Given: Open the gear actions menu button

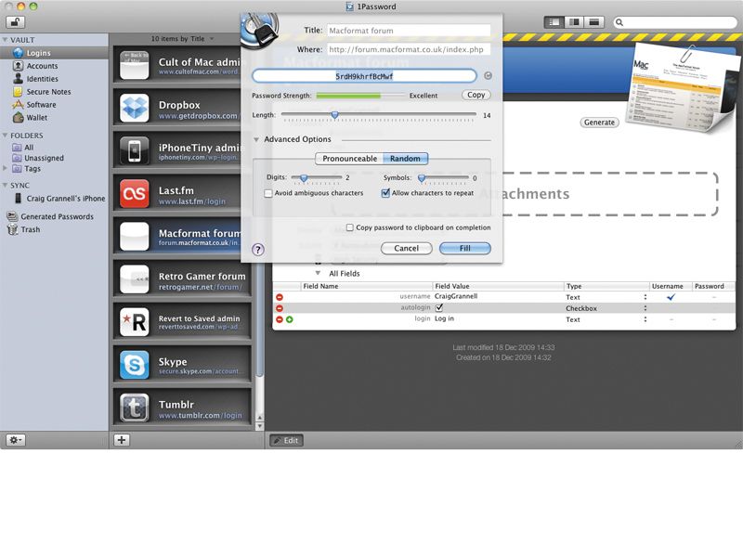Looking at the screenshot, I should click(15, 440).
